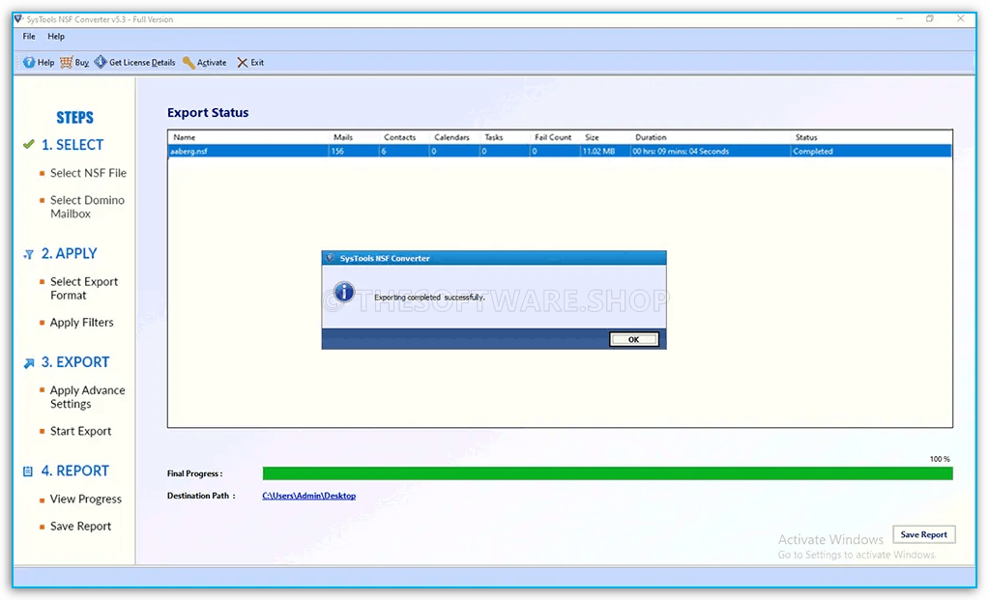Open the File menu
The height and width of the screenshot is (600, 989).
[x=29, y=37]
